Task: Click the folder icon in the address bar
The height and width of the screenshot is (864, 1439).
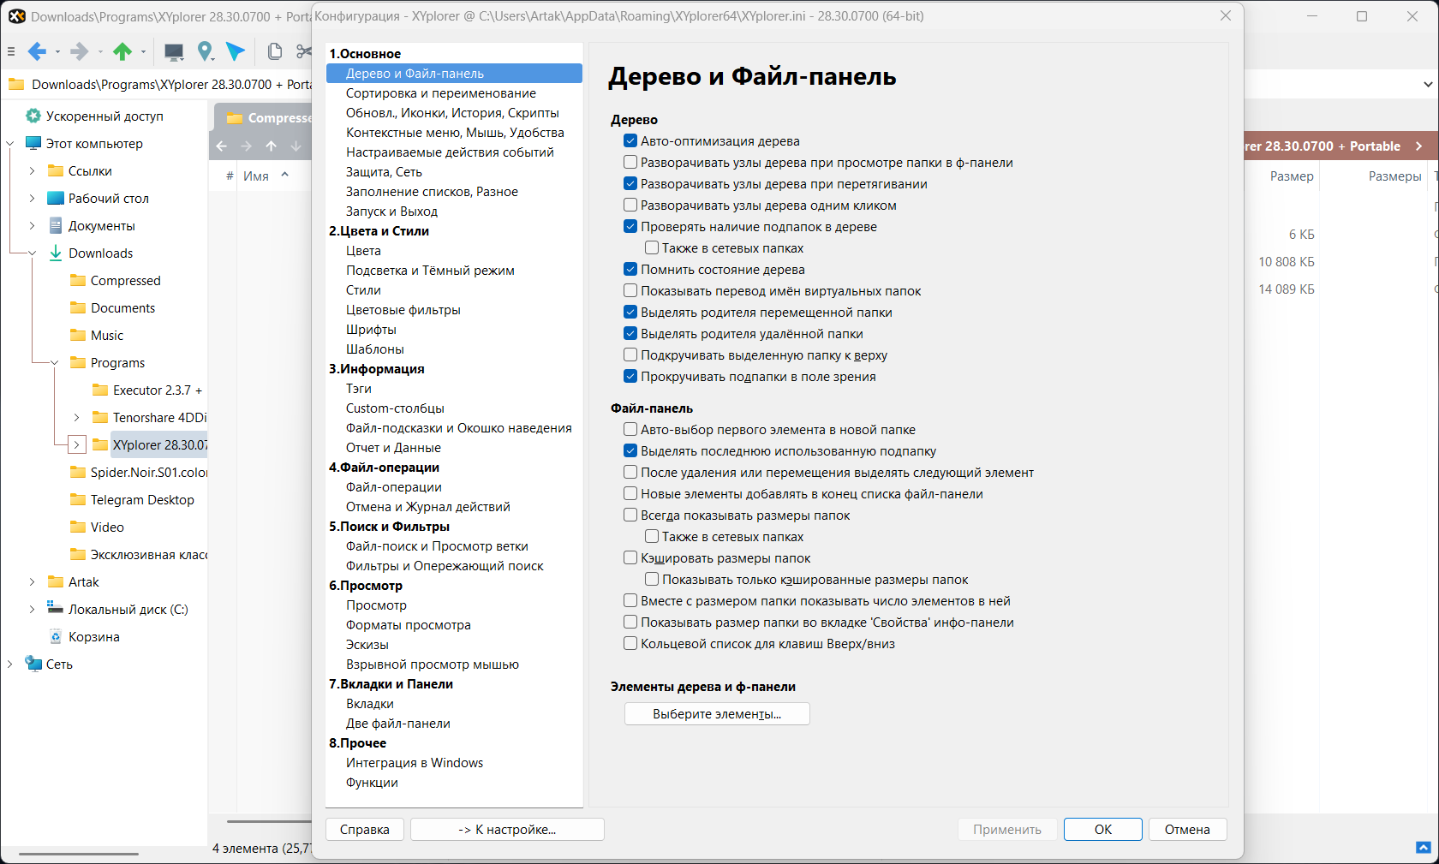Action: [16, 84]
